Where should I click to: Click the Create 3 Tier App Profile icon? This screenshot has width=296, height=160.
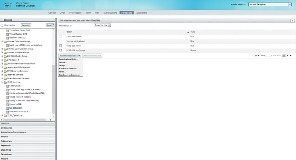[7, 90]
